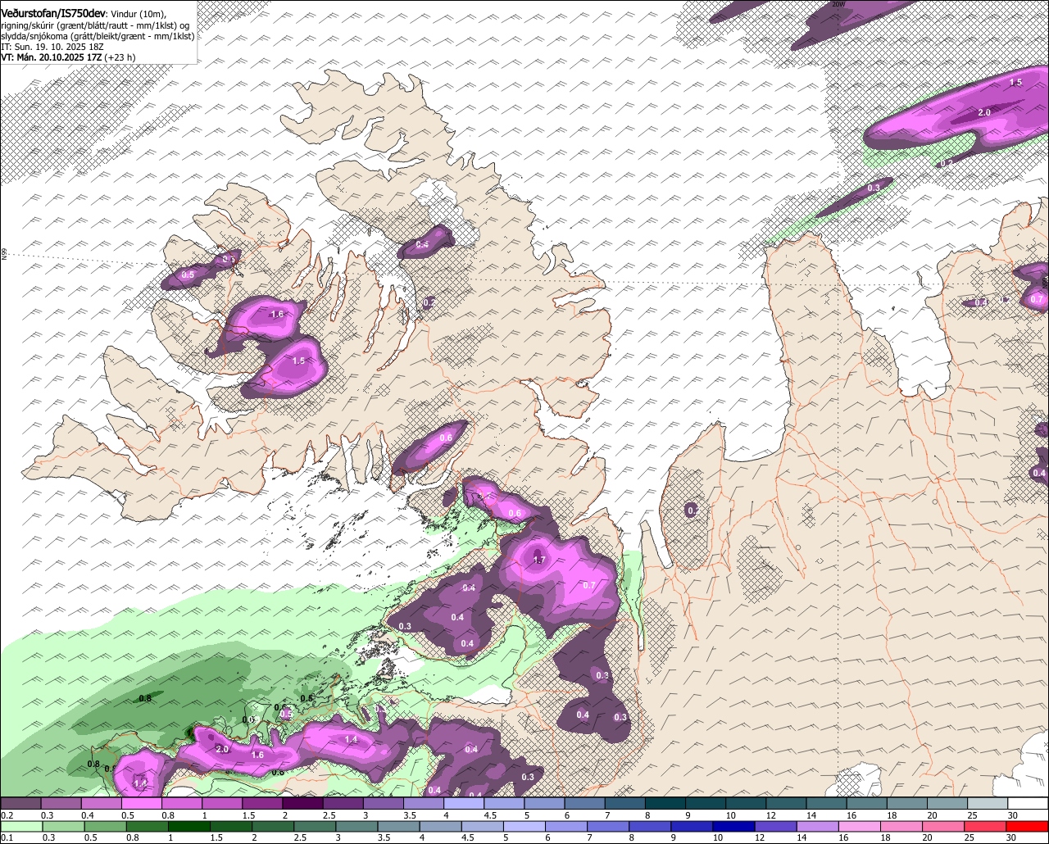Viewport: 1049px width, 844px height.
Task: Click the 2.0 value on the southwest coast
Action: (x=222, y=749)
